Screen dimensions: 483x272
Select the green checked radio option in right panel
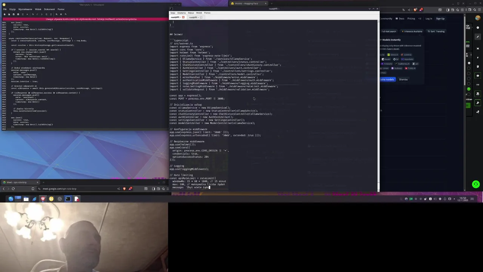pyautogui.click(x=469, y=89)
